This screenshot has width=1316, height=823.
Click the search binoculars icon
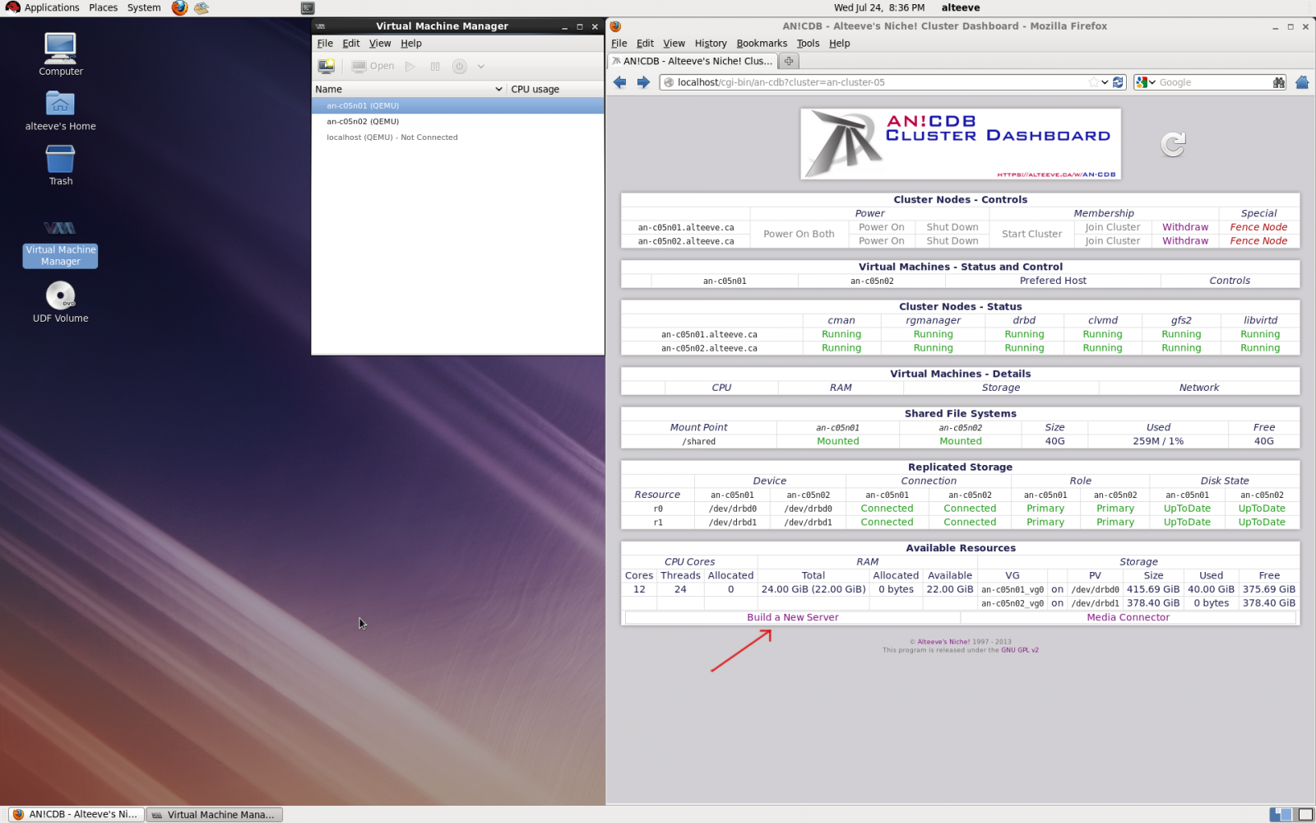point(1278,82)
